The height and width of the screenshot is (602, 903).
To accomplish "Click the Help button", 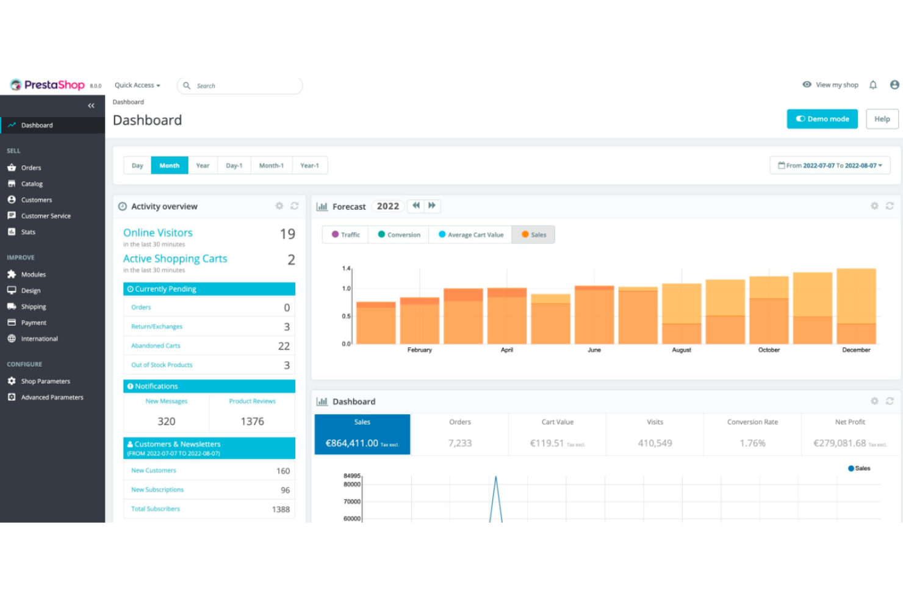I will (882, 119).
